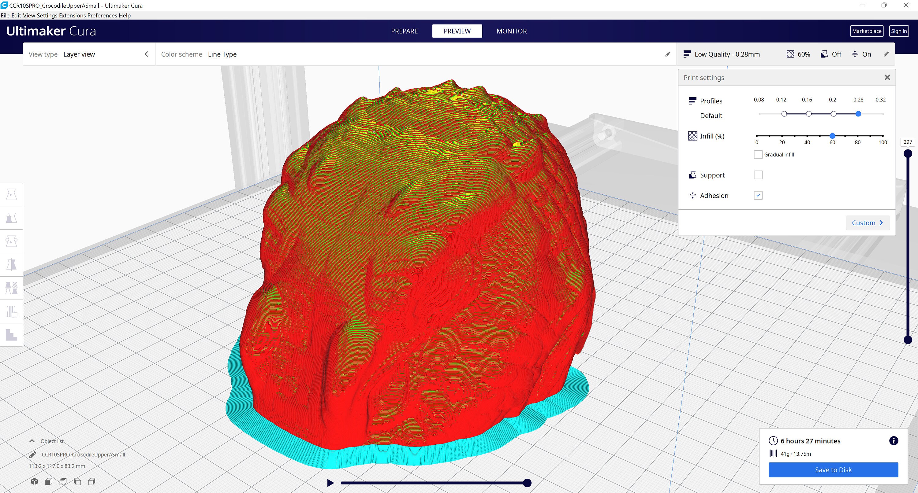Switch to the PREPARE stage
The width and height of the screenshot is (918, 493).
[x=404, y=31]
